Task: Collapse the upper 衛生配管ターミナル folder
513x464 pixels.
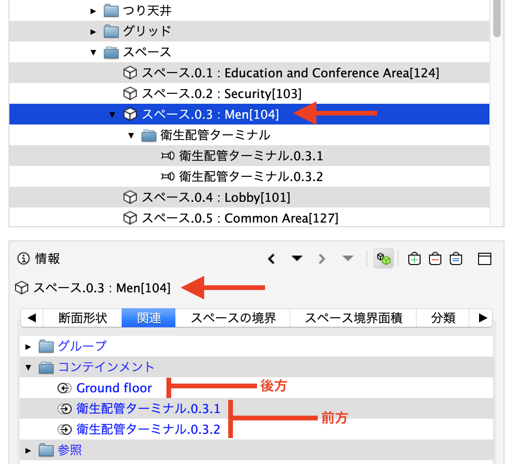Action: (131, 135)
